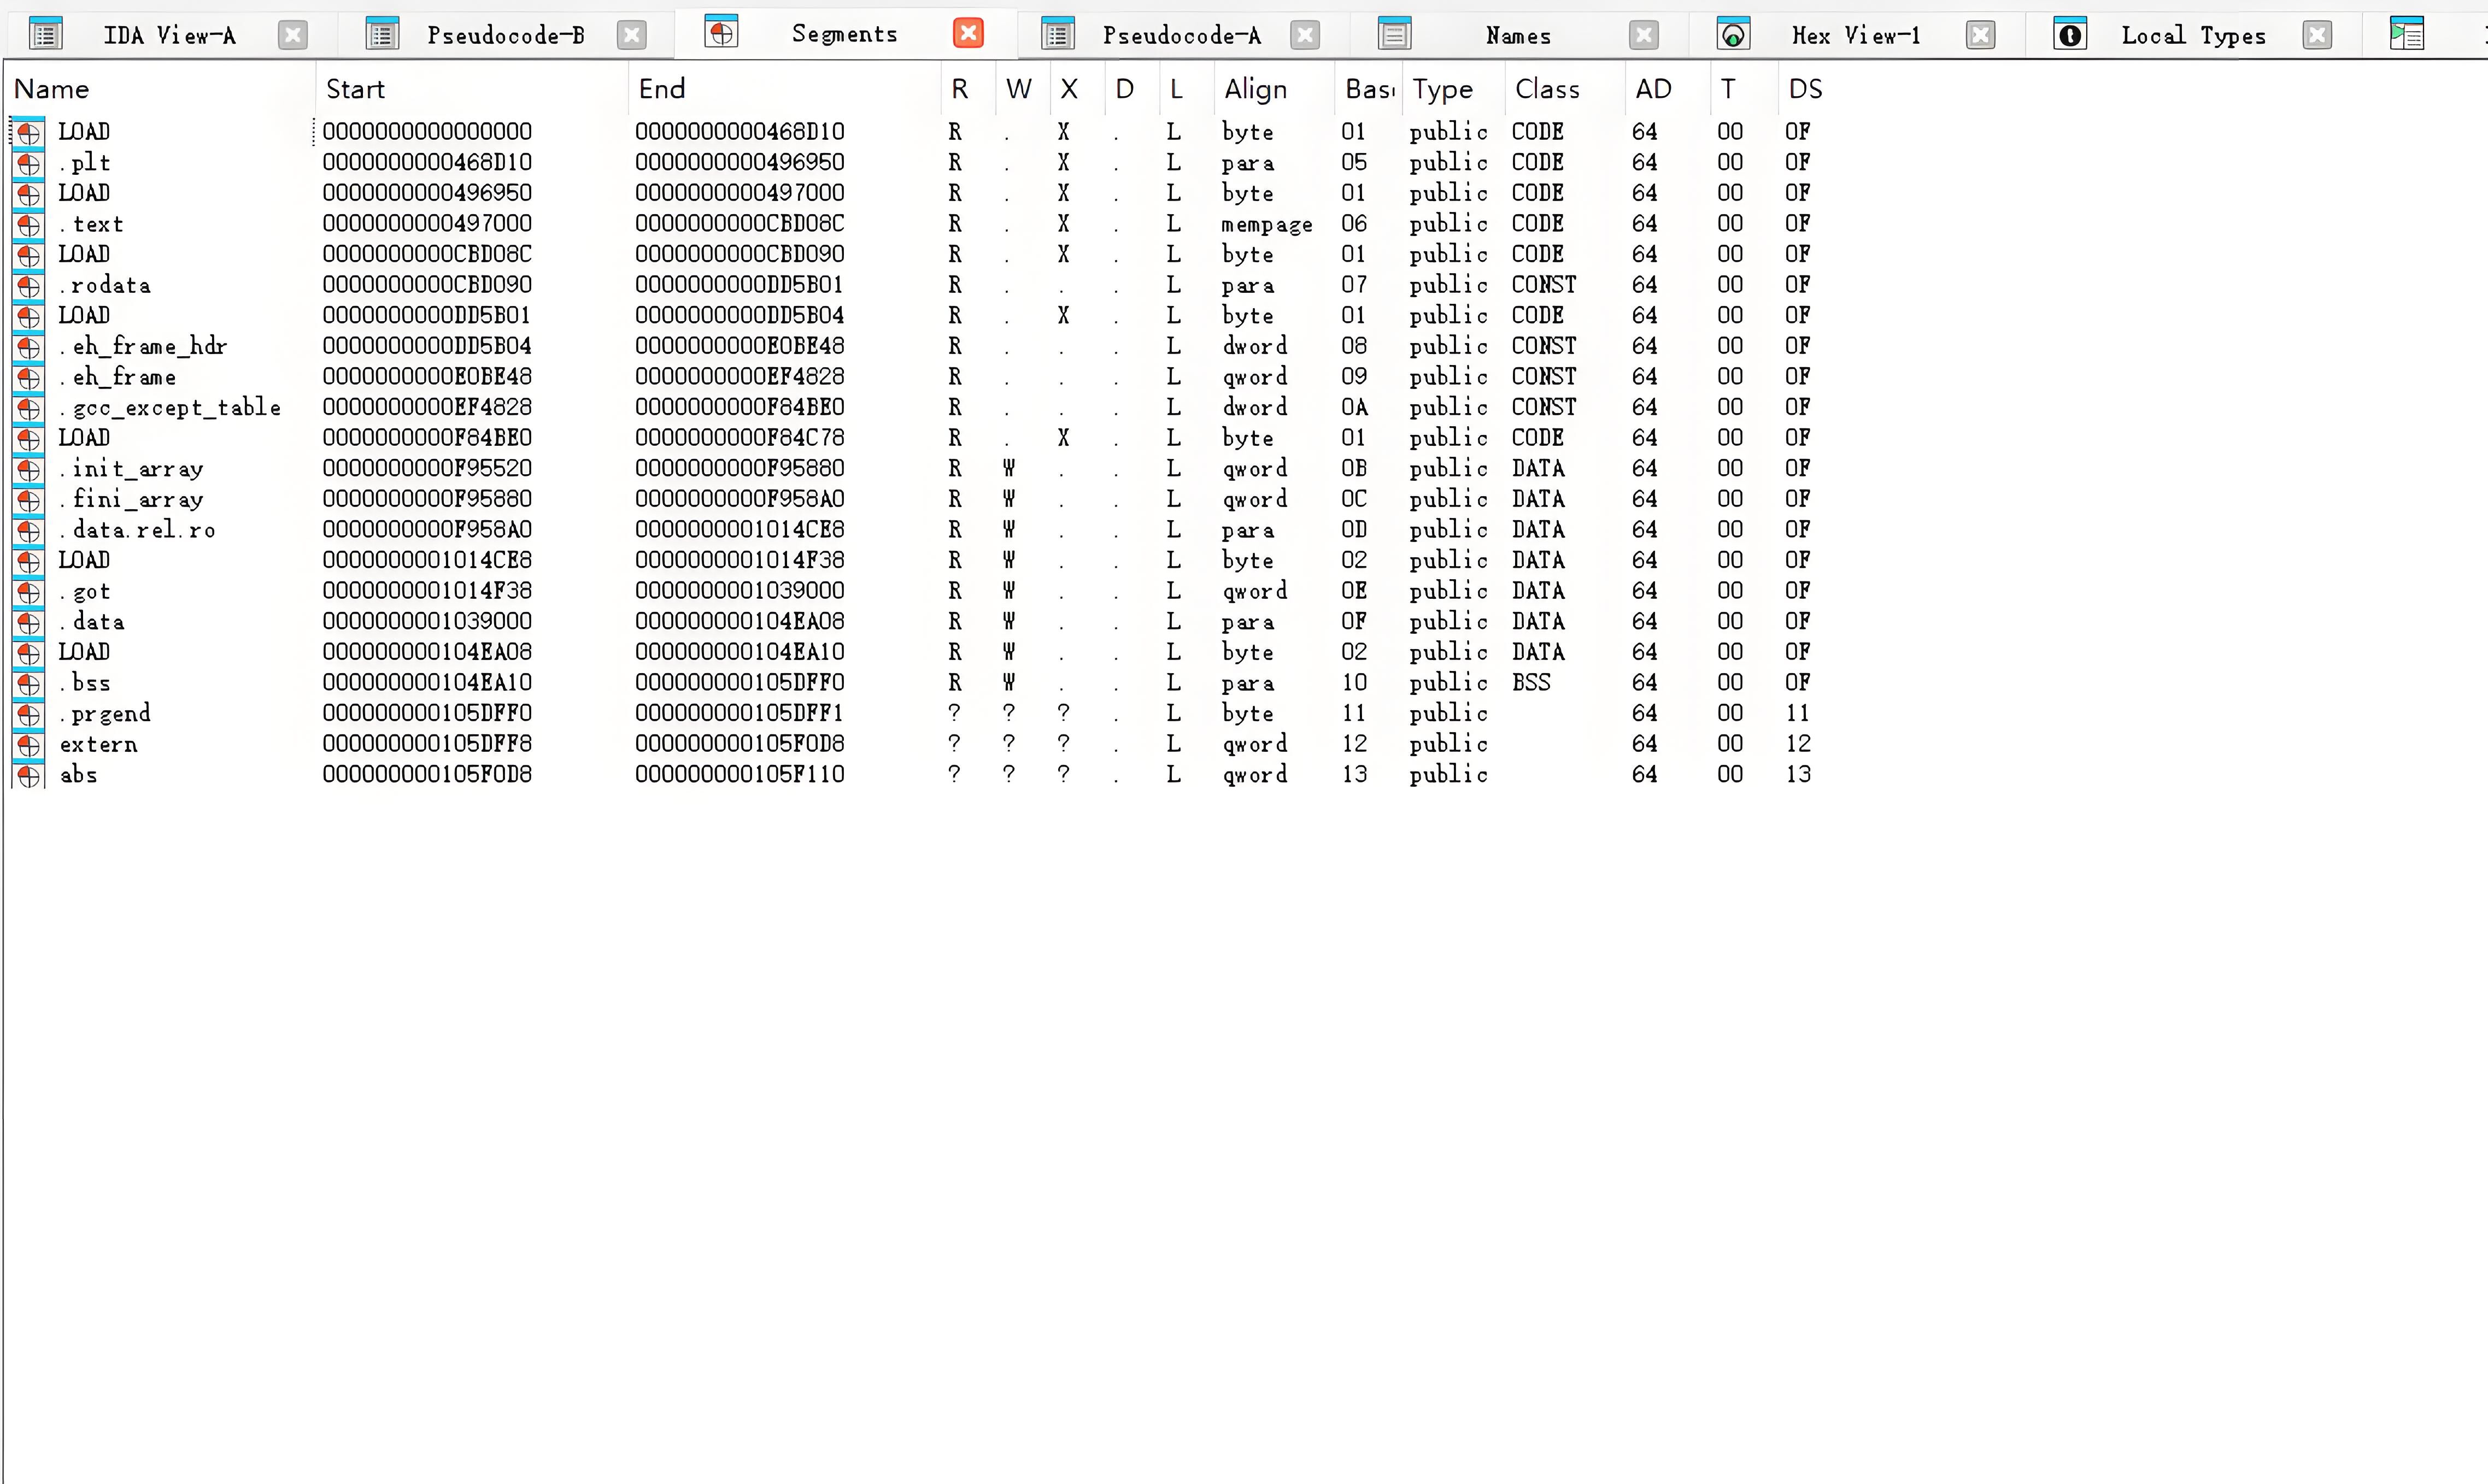Click the extern end address 000000000105F0D8
Image resolution: width=2488 pixels, height=1484 pixels.
coord(740,744)
